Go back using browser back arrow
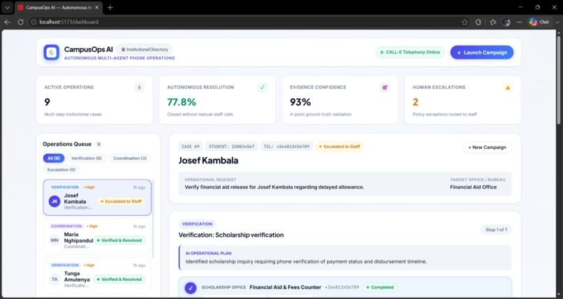 (x=7, y=22)
